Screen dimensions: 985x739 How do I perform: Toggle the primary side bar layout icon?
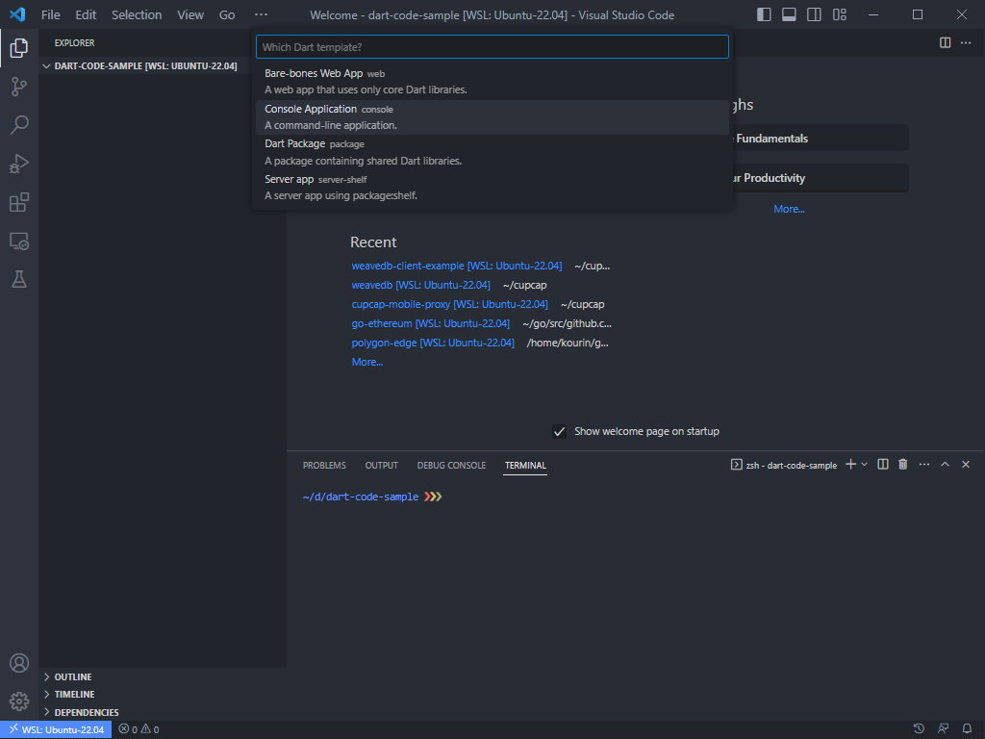764,14
